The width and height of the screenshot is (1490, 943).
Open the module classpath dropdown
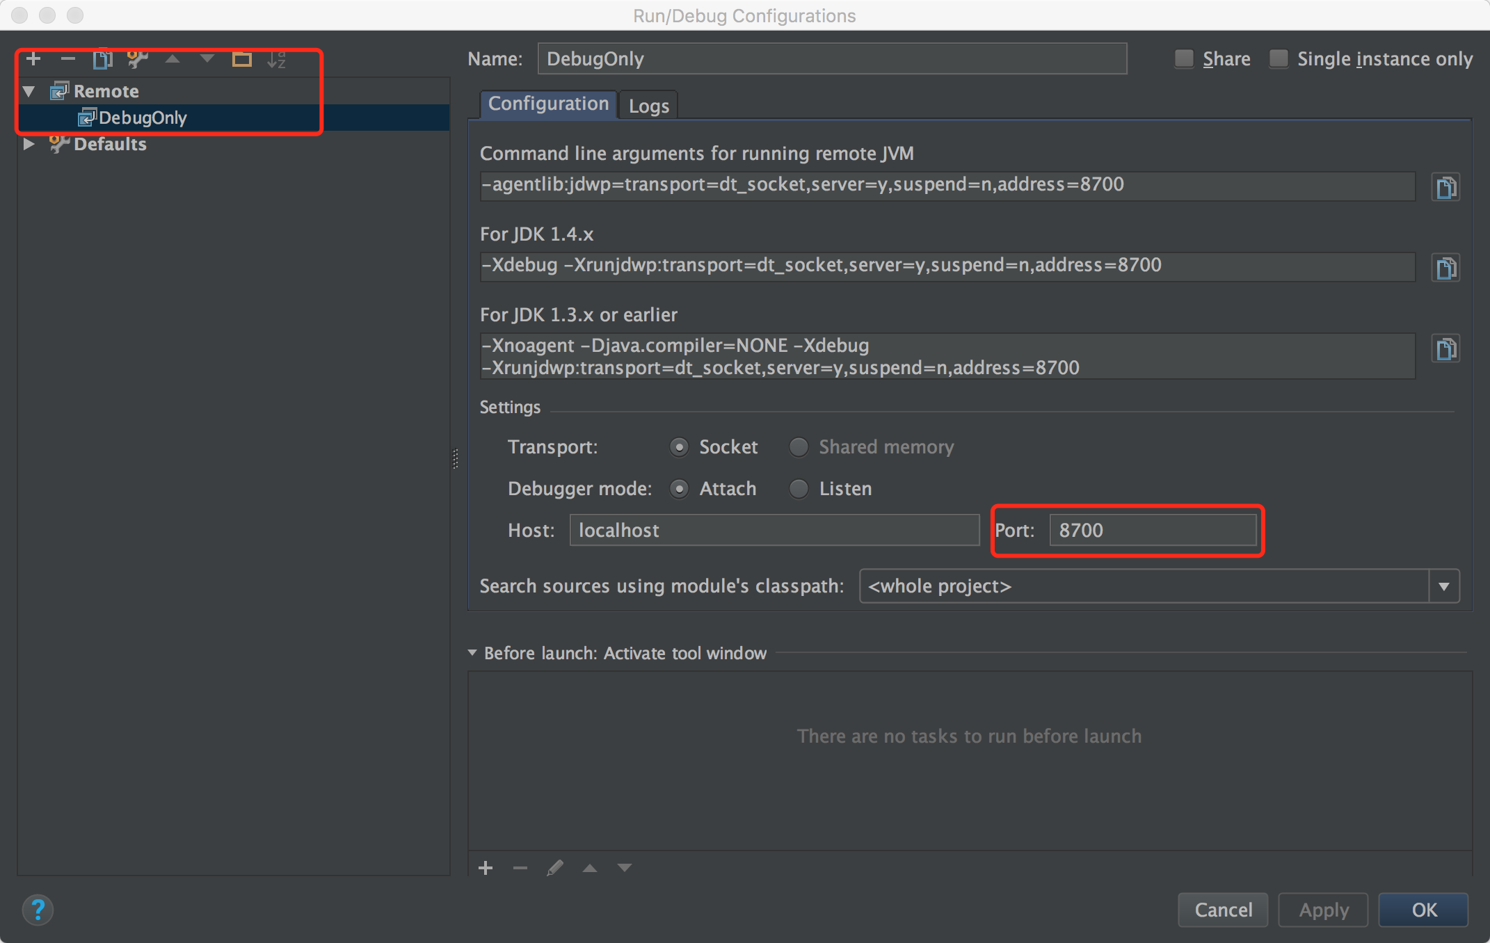coord(1444,586)
